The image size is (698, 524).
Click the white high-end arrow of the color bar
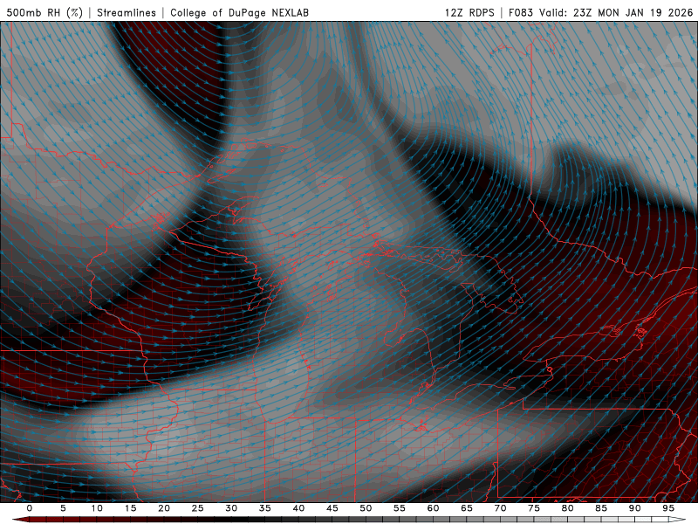coord(678,520)
